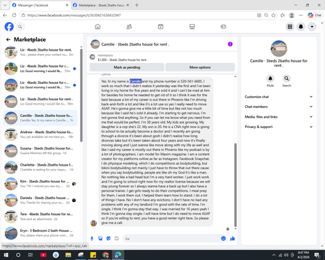Expand Chat members section

279,107
